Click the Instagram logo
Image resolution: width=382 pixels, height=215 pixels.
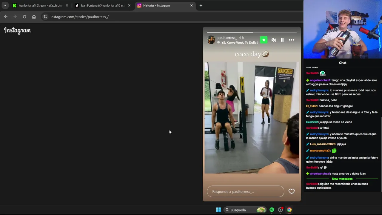(18, 30)
